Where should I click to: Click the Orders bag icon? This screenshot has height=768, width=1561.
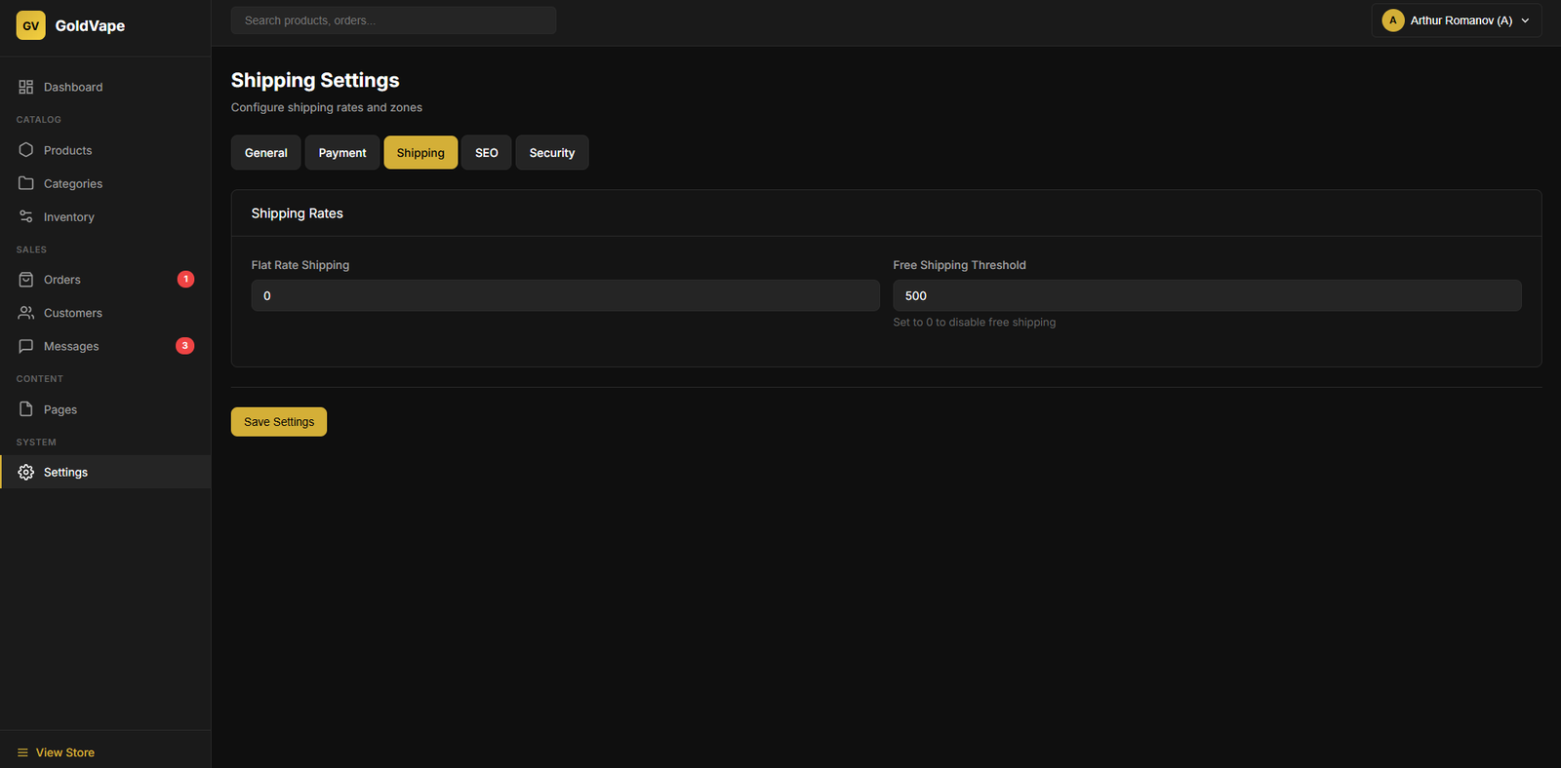click(26, 280)
